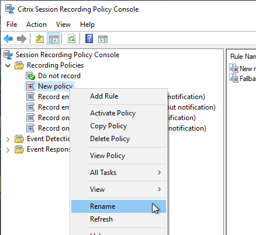Screen dimensions: 256x235
Task: Select the Do not record policy icon
Action: (x=30, y=76)
